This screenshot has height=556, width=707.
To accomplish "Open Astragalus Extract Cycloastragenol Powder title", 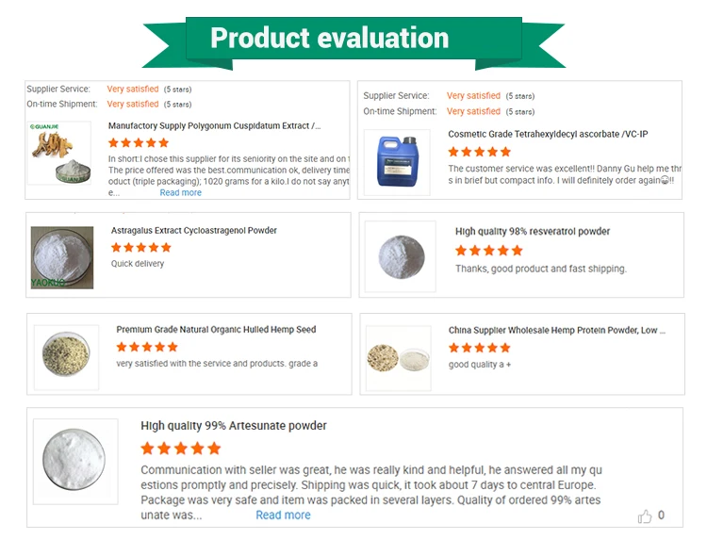I will 194,230.
